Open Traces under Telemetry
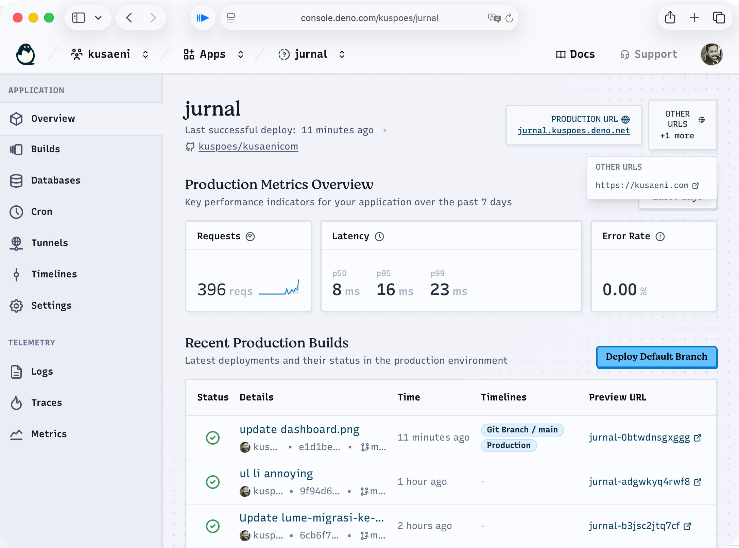739x548 pixels. pos(81,403)
